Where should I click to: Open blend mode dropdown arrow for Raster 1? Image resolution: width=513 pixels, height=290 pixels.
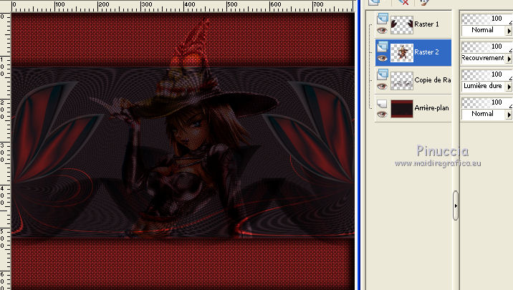(x=509, y=31)
